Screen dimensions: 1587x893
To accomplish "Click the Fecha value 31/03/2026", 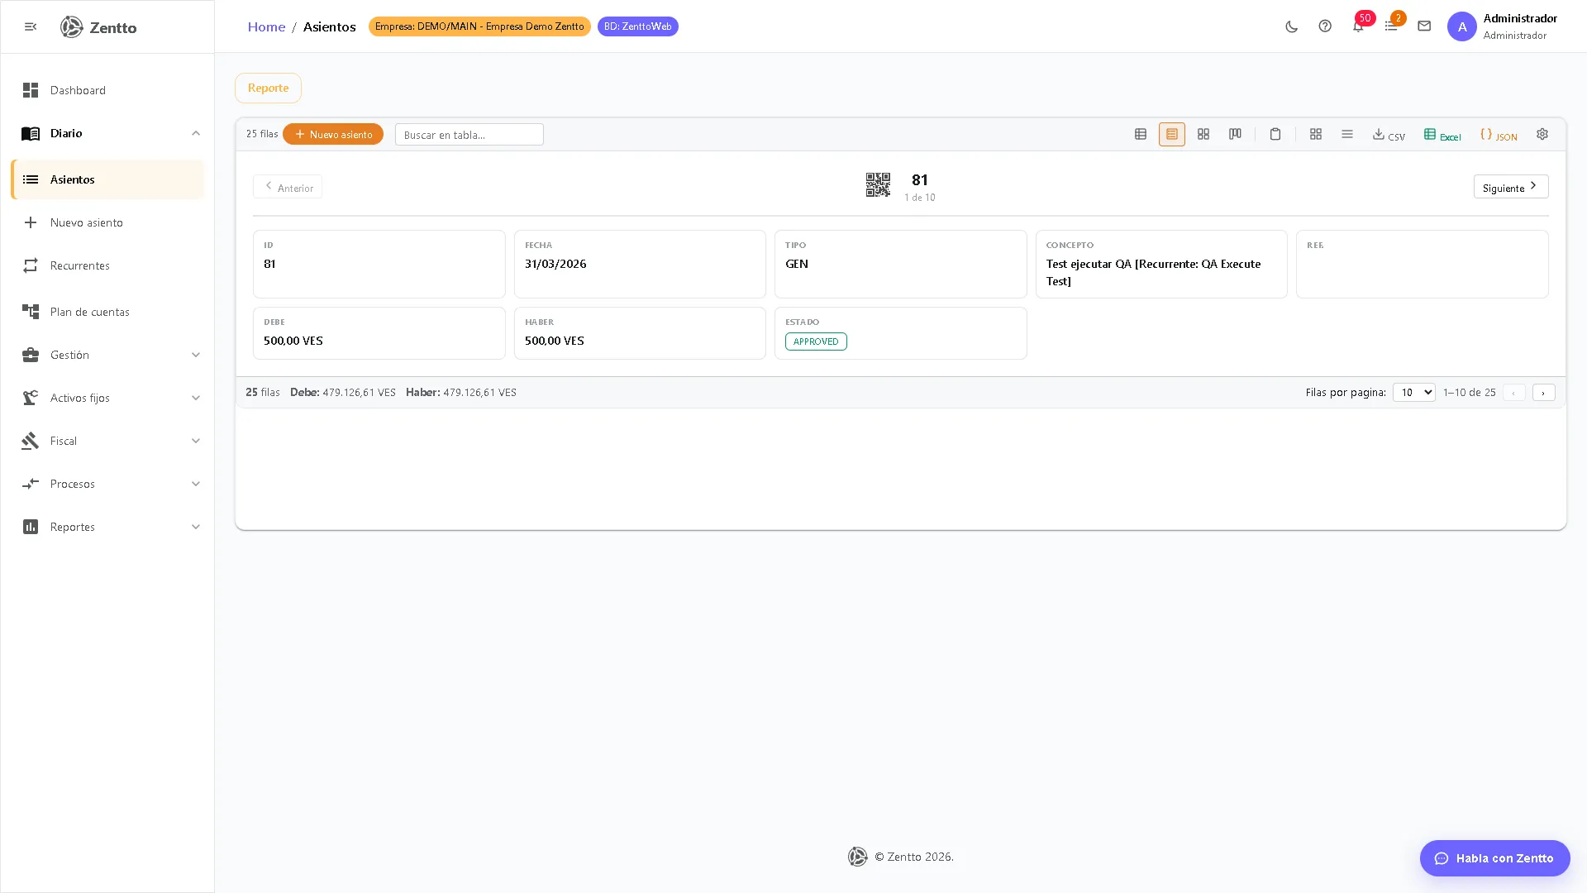I will tap(555, 264).
